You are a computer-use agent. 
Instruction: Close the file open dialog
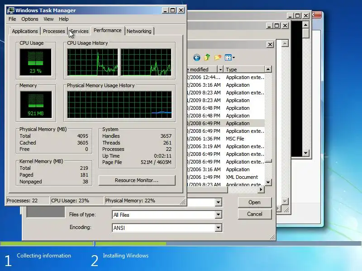(270, 44)
